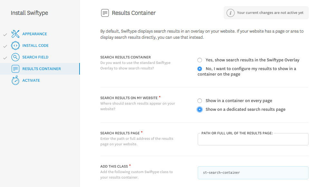Click the Install Code brackets icon
The image size is (314, 187).
[x=15, y=46]
